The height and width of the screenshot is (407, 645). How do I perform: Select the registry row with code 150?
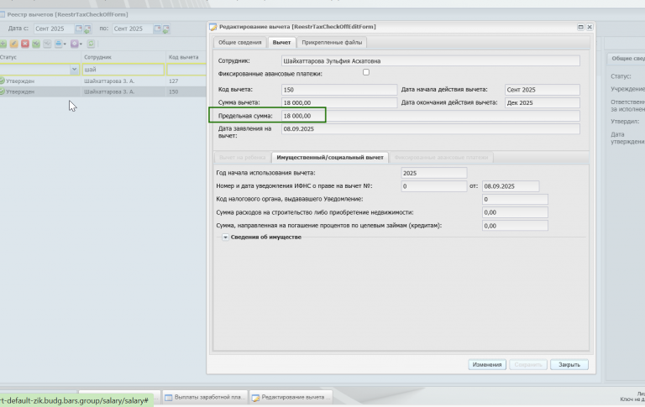click(102, 91)
